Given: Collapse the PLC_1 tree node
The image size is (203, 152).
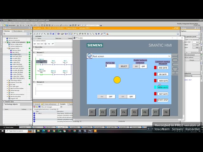Looking at the screenshot, I should 5,42.
